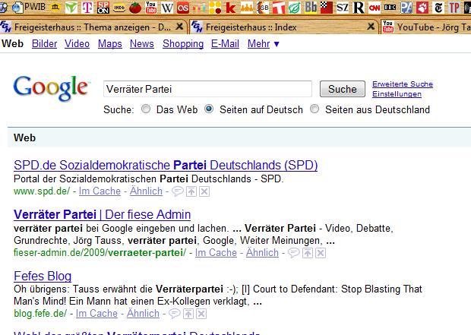
Task: Open the white paw print bookmark icon
Action: click(x=422, y=8)
